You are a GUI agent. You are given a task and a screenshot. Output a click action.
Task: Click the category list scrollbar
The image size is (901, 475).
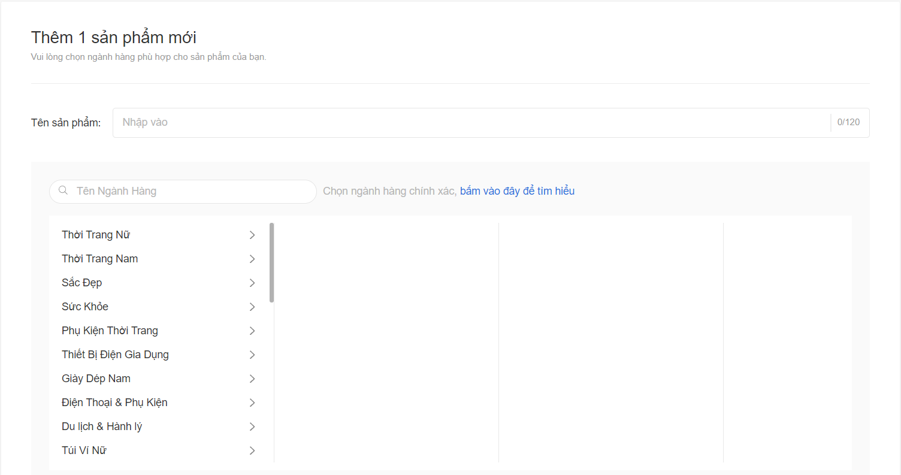point(272,262)
